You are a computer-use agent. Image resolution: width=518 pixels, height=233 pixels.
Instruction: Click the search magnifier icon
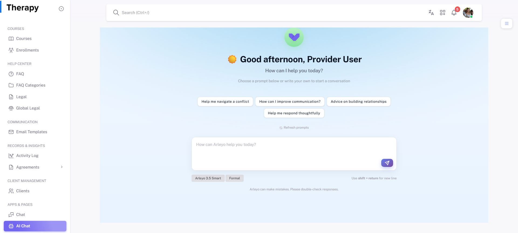click(x=116, y=12)
